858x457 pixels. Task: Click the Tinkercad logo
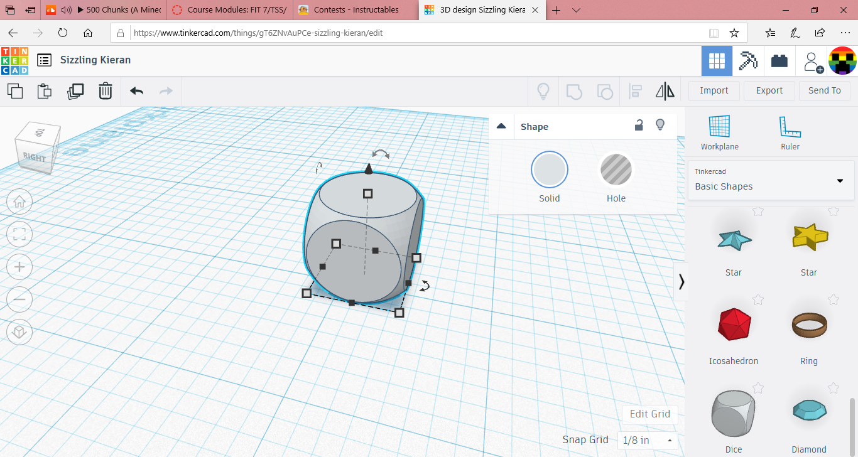tap(14, 60)
